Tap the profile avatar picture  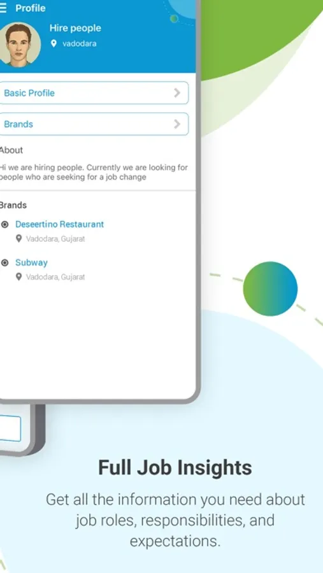pyautogui.click(x=18, y=45)
